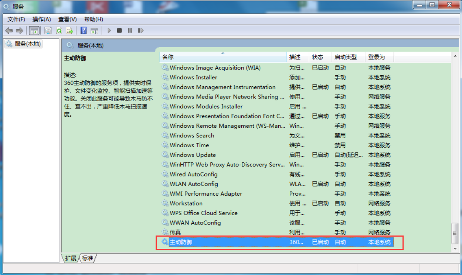The image size is (462, 275).
Task: Click 自动(延迟... startup type of Windows Update
Action: coord(349,155)
